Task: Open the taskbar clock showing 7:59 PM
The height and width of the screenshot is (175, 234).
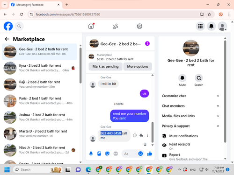Action: coord(219,169)
